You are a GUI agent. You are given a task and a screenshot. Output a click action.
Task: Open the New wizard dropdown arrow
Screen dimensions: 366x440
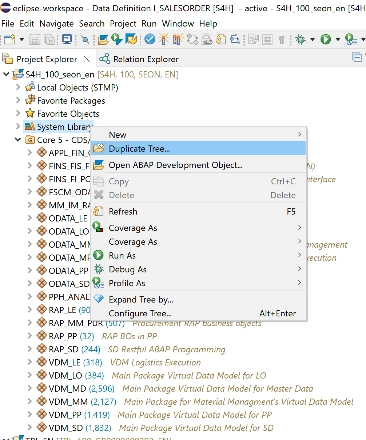21,39
